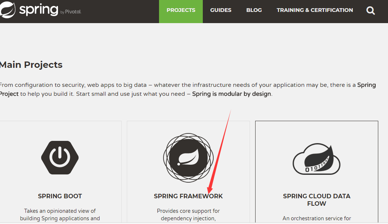Go to the GUIDES menu item

[x=221, y=10]
